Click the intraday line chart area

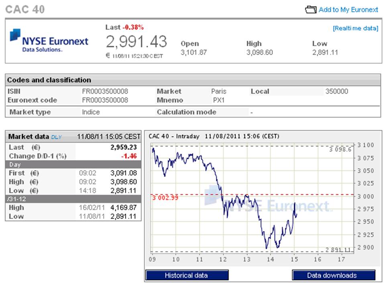pos(252,199)
